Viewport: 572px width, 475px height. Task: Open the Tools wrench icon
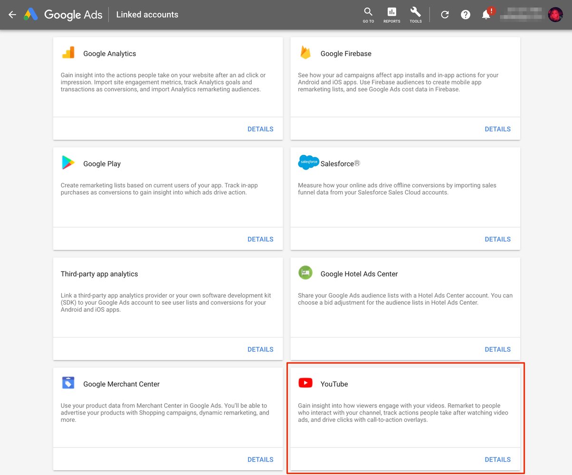[415, 15]
